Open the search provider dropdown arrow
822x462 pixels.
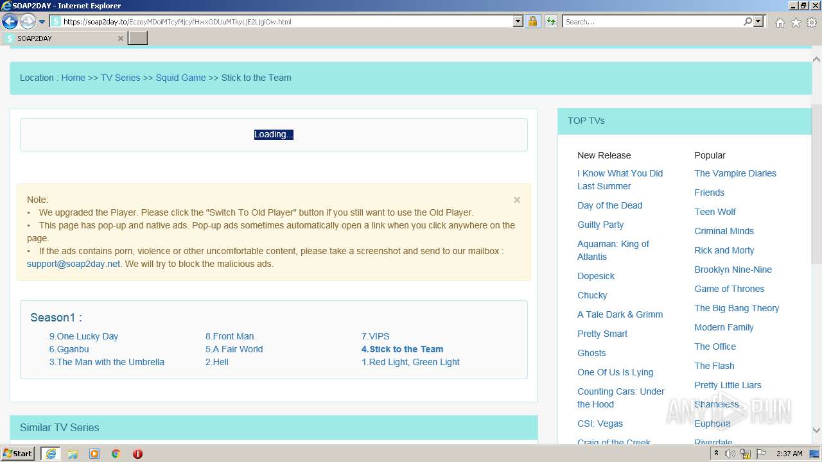point(758,22)
